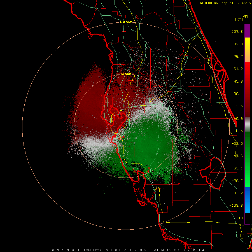Click the VEL legend title
252x252 pixels.
click(x=246, y=17)
